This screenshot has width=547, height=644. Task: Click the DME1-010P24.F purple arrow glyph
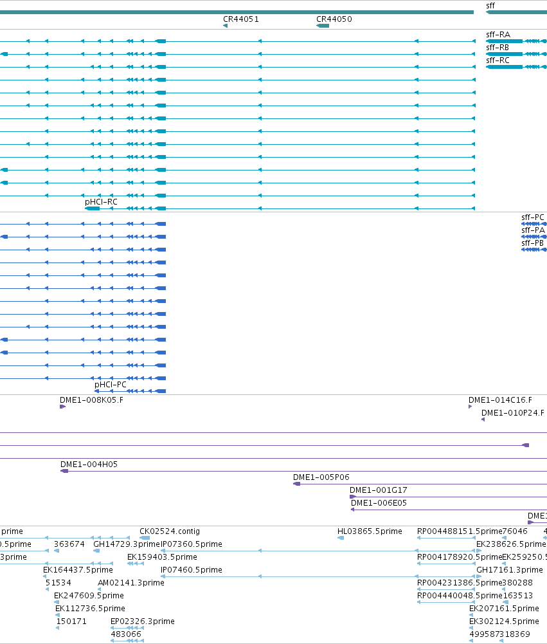[x=483, y=419]
